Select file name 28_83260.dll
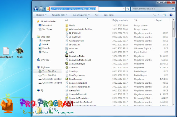Screen dimensions: 177x117 75,37
